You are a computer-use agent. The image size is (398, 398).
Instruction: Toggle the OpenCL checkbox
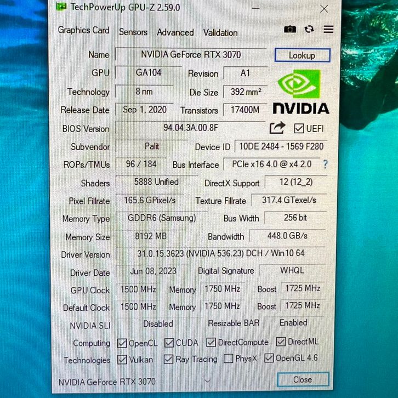pos(122,343)
